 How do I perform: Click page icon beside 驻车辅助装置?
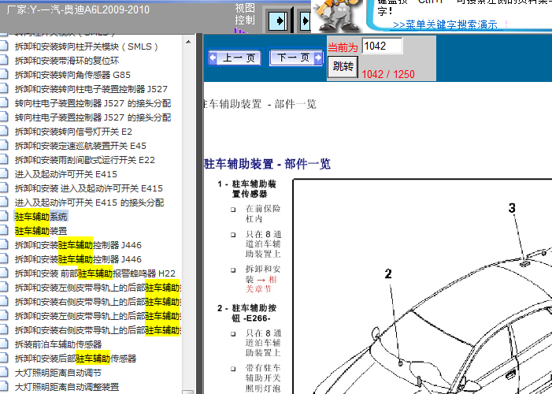pyautogui.click(x=3, y=230)
